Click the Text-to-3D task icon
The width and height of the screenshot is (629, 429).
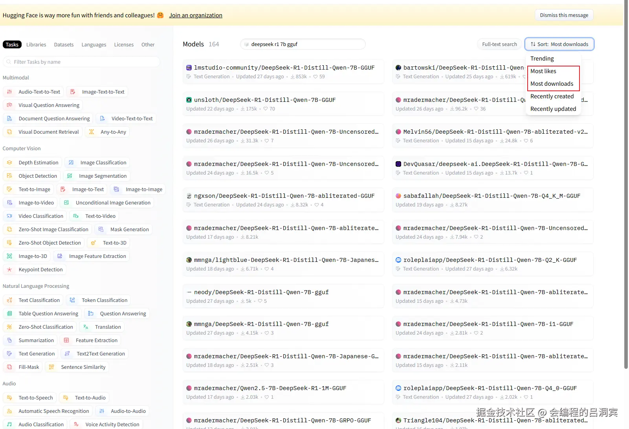[x=94, y=243]
